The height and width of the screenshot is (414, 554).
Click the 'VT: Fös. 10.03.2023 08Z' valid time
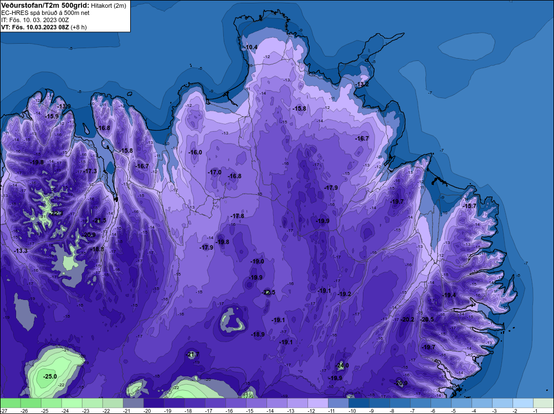tap(35, 27)
